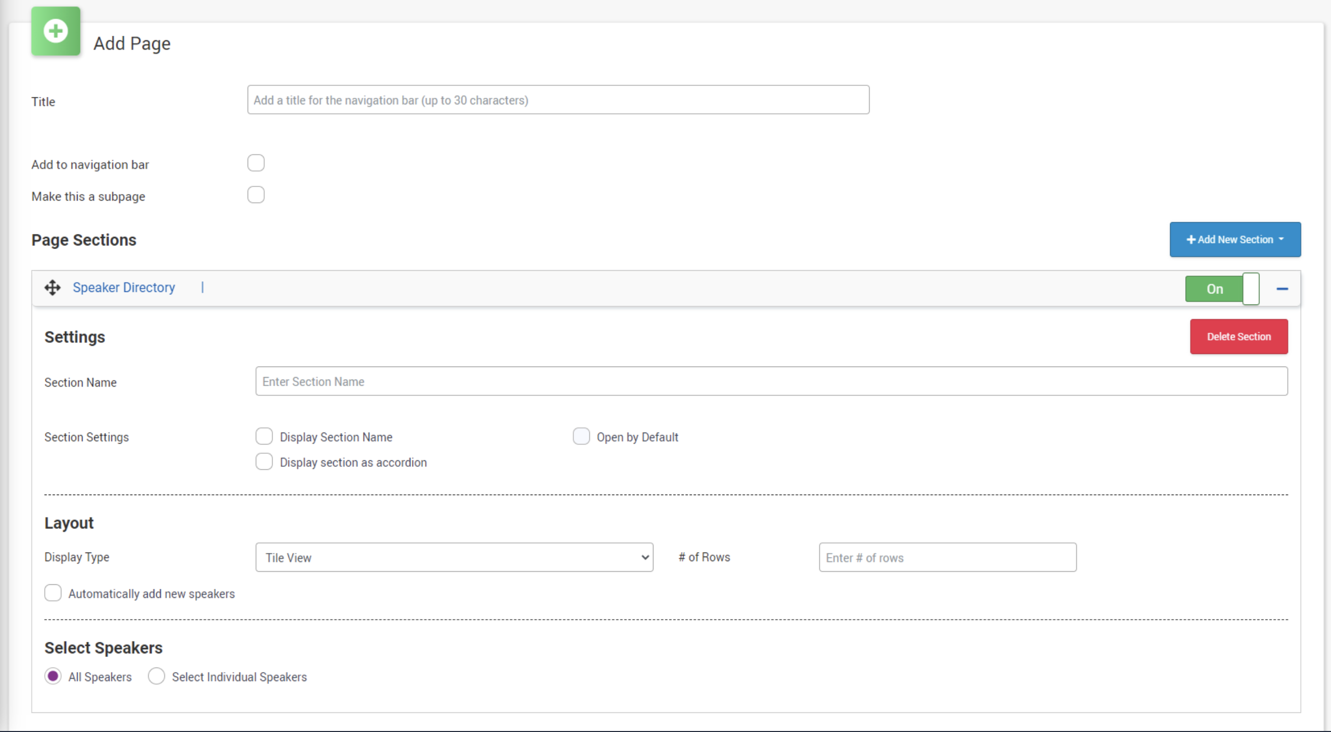
Task: Select the All Speakers radio button
Action: coord(53,676)
